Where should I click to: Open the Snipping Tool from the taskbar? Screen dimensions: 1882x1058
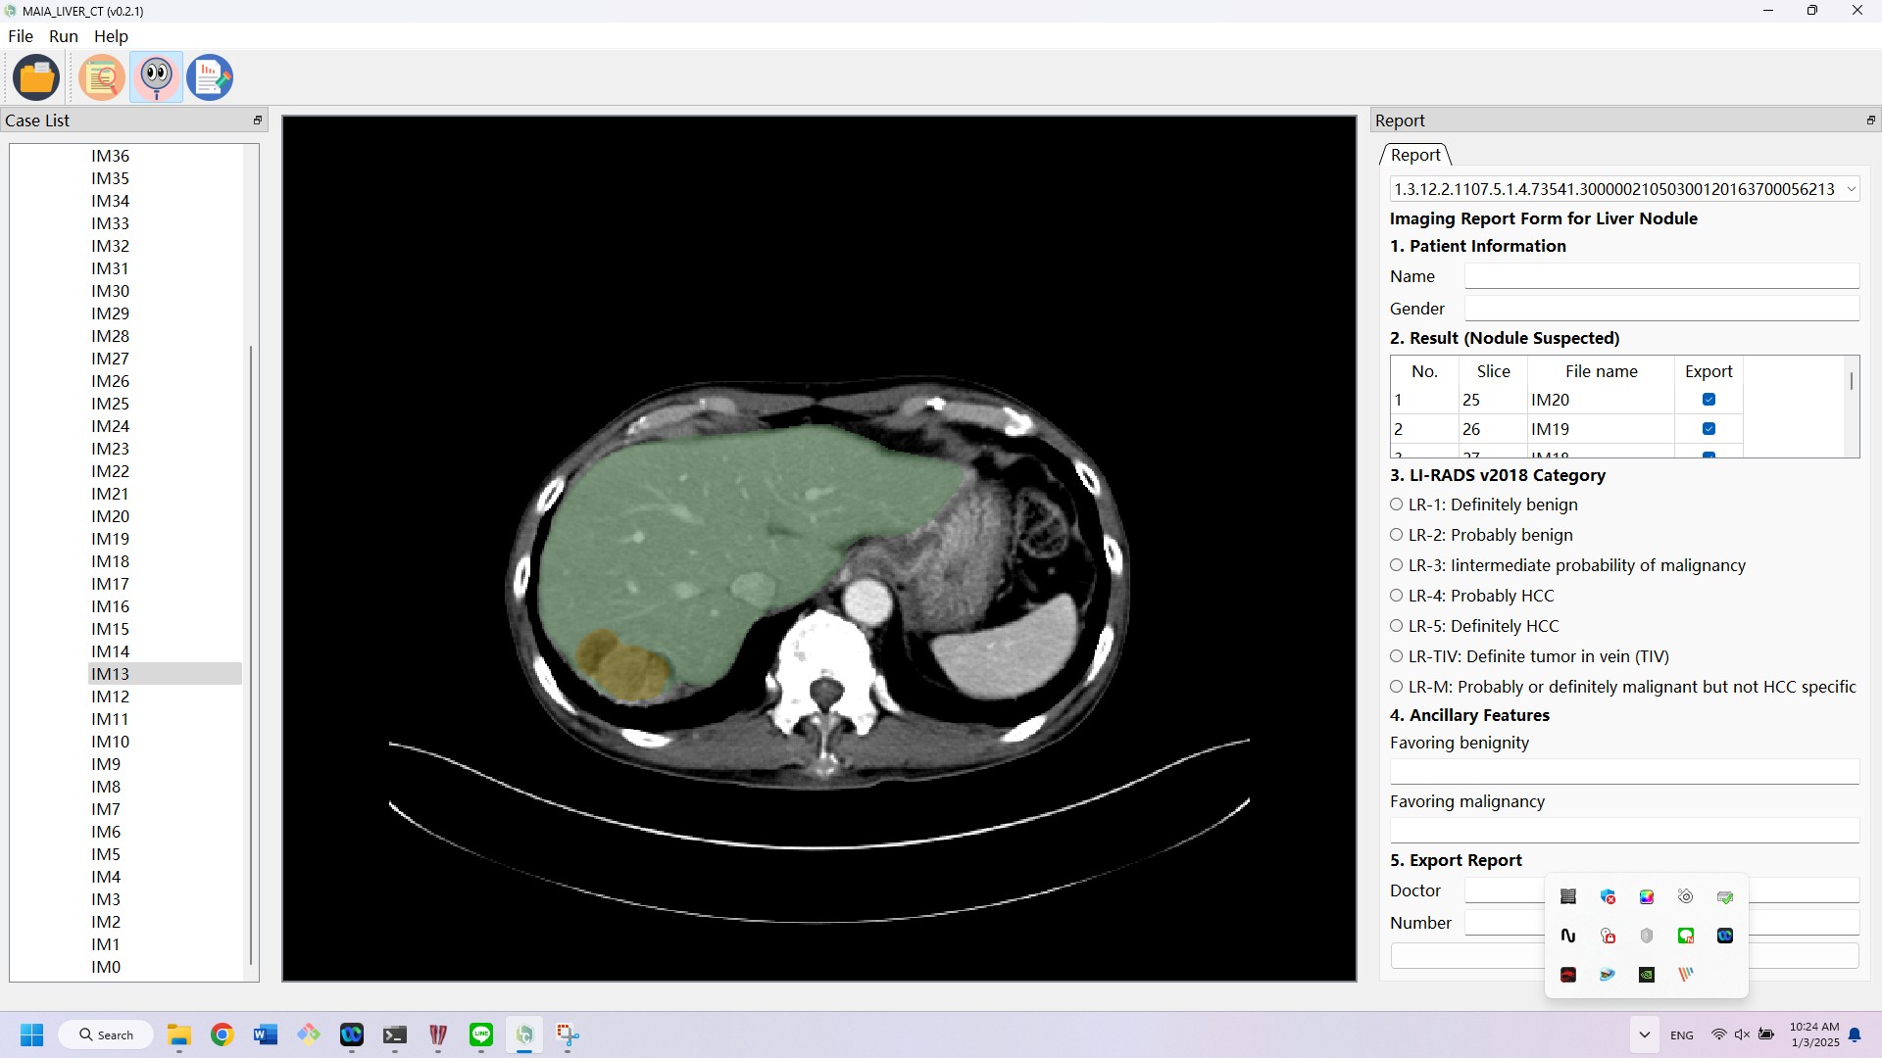coord(568,1034)
